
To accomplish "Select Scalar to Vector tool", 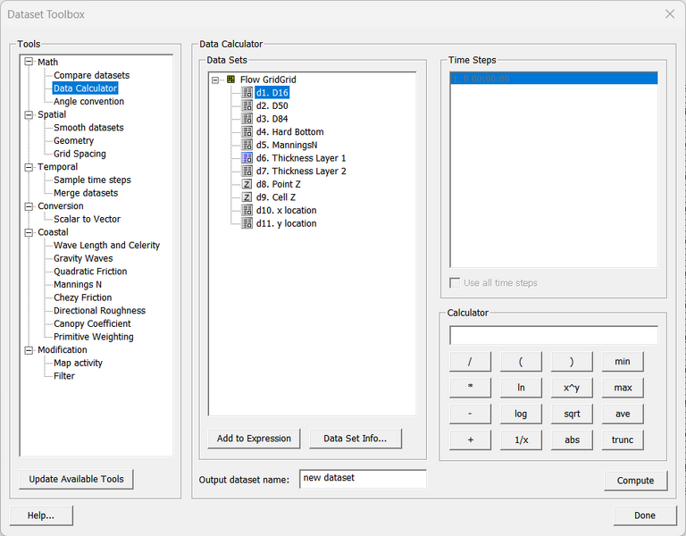I will (x=87, y=219).
